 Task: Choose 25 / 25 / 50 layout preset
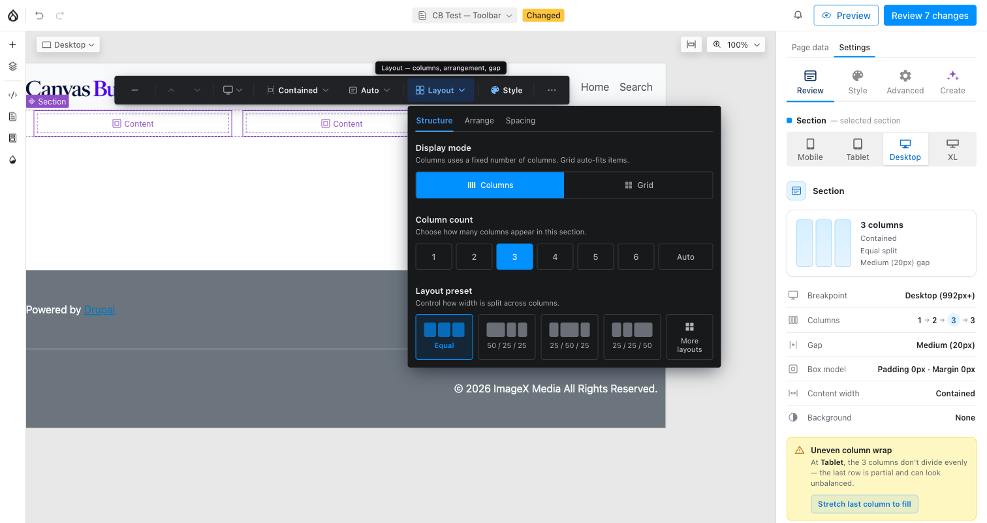tap(632, 337)
